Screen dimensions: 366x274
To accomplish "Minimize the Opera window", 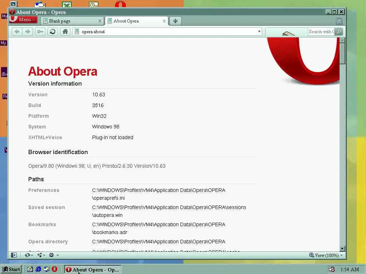I will [x=328, y=12].
